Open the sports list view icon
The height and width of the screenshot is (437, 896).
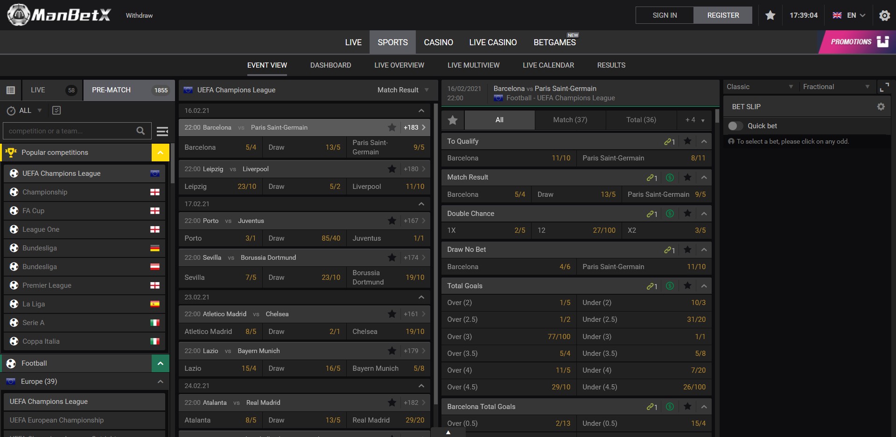(x=11, y=90)
